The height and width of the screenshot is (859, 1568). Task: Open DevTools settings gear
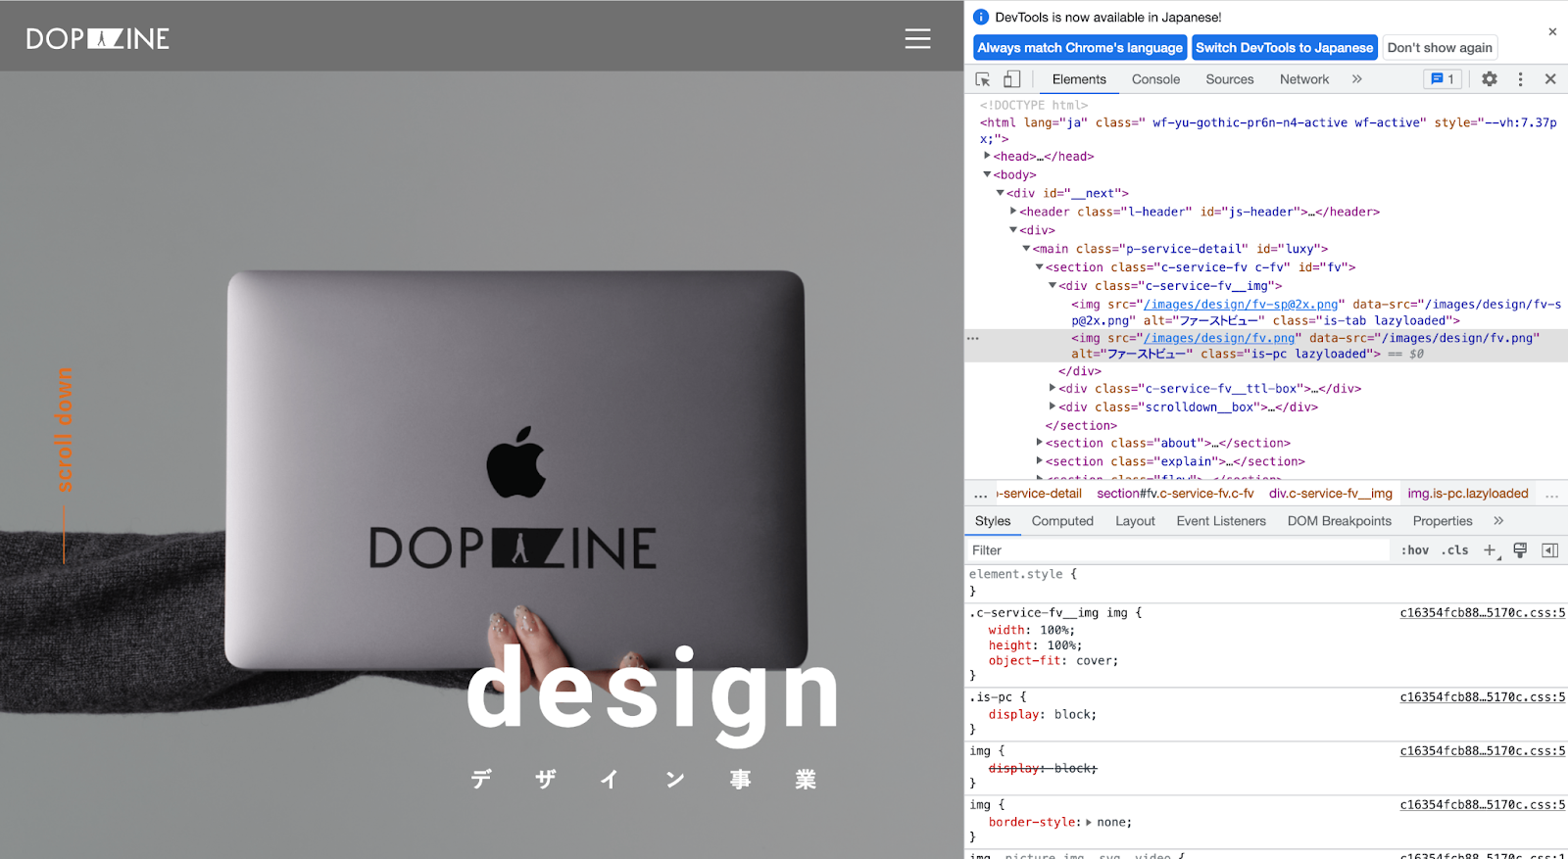1490,79
